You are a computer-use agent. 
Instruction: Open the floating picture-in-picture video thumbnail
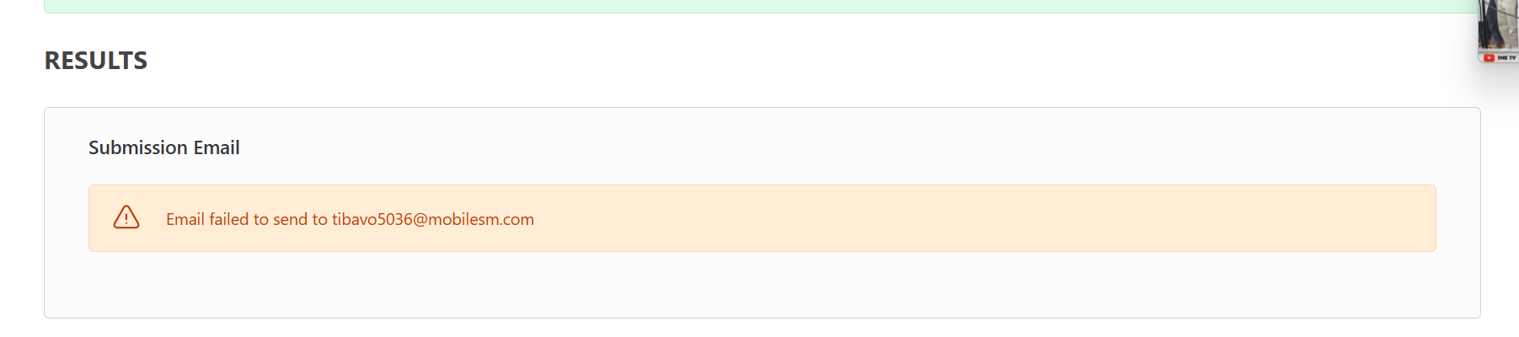(x=1498, y=31)
